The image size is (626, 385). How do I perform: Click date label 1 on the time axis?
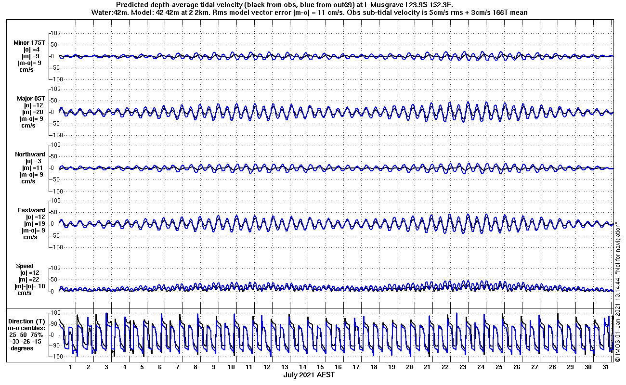70,367
